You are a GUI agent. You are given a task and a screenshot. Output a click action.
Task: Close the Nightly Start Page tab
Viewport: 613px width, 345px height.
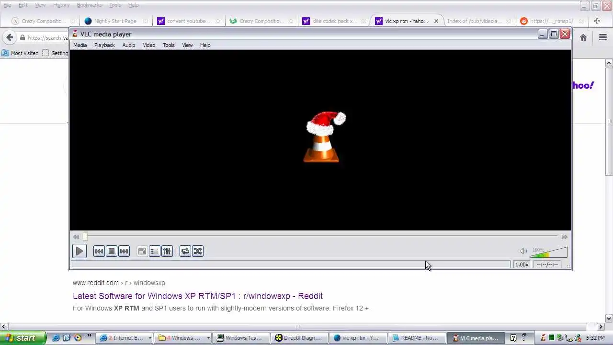point(146,21)
